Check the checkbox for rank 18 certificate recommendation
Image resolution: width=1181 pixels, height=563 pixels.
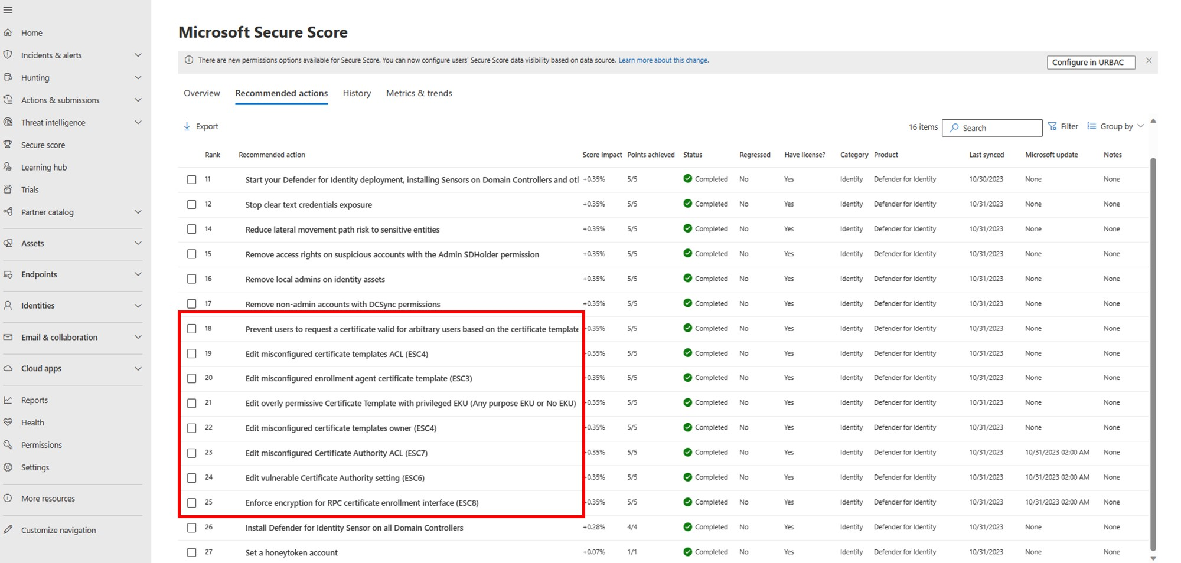191,328
